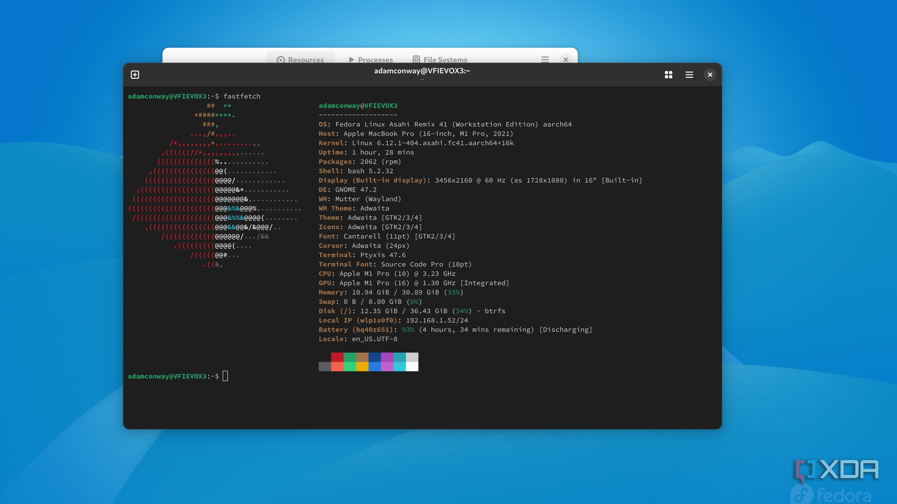897x504 pixels.
Task: Click the disk icon on the File Systems tab
Action: pos(416,59)
